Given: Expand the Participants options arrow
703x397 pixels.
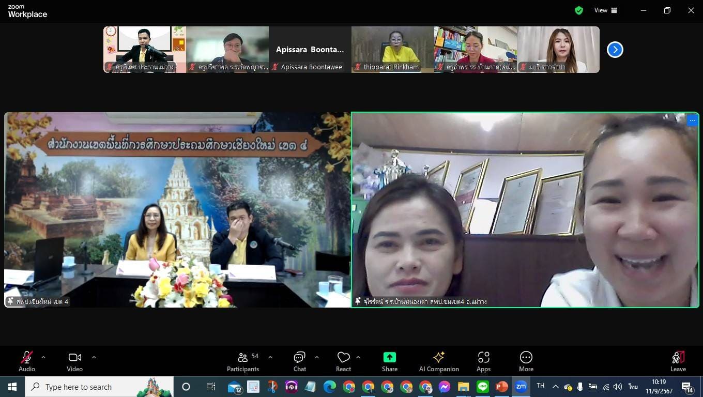Looking at the screenshot, I should (270, 357).
